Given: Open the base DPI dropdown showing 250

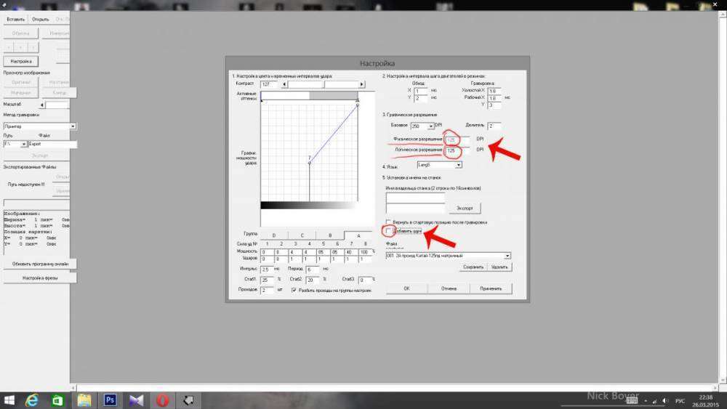Looking at the screenshot, I should [x=432, y=126].
